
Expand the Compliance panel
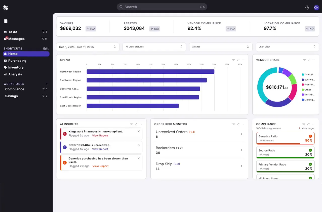pos(309,124)
